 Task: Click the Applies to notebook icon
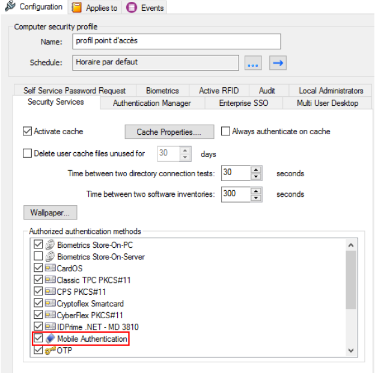point(76,7)
